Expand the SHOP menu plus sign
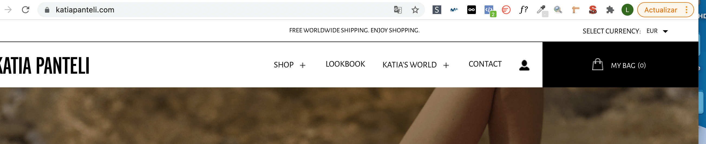706x144 pixels. pyautogui.click(x=302, y=65)
